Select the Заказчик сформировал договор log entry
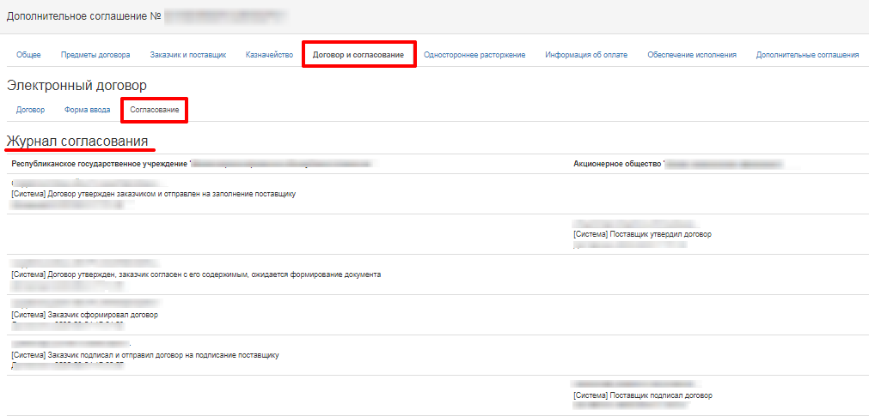 click(x=84, y=315)
